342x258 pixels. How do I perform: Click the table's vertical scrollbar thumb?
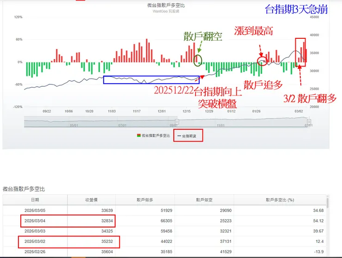328,203
